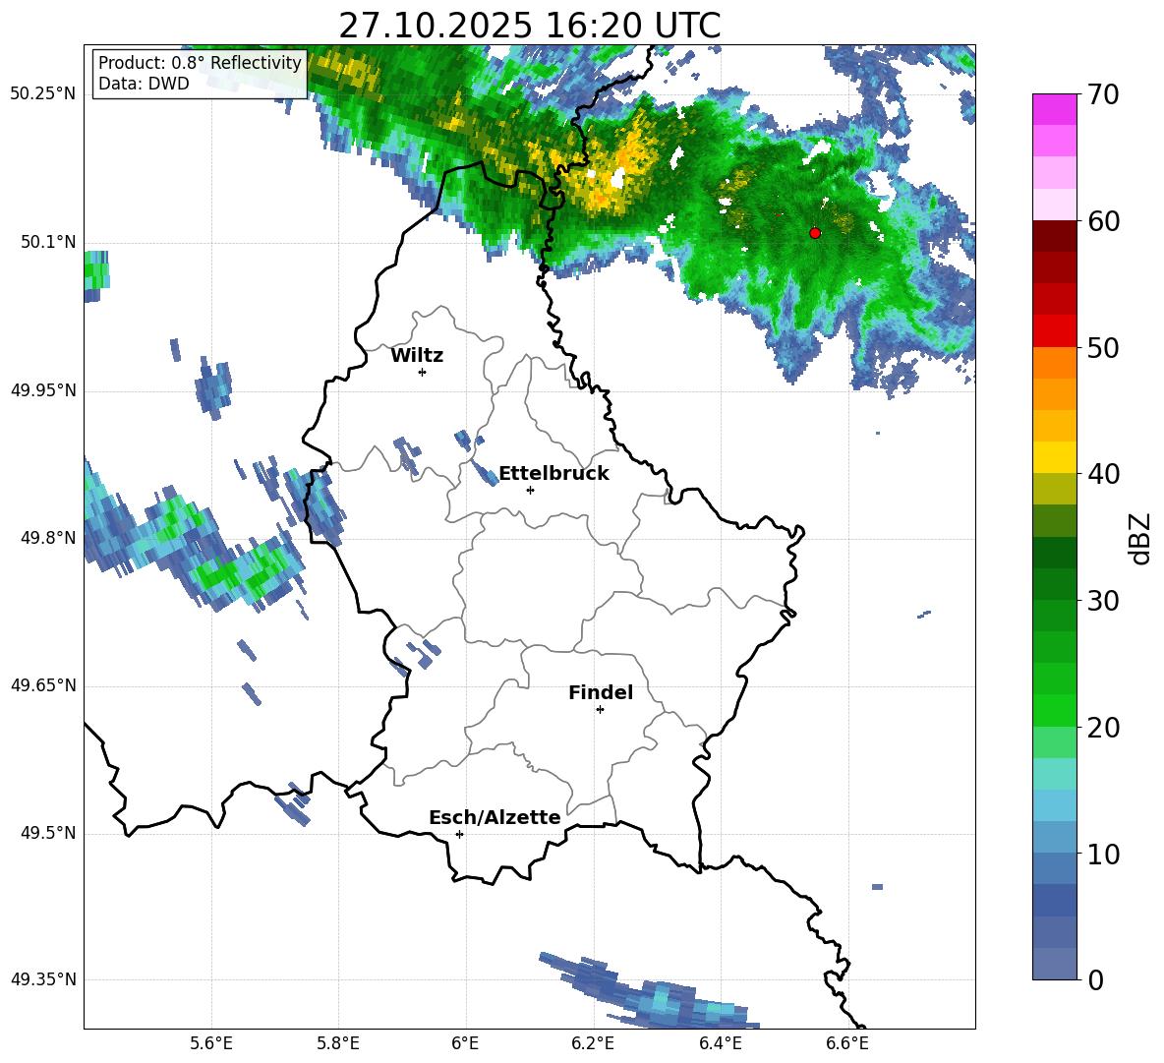The height and width of the screenshot is (1063, 1164).
Task: Click the orange colorbar segment just below 50
Action: (1054, 363)
